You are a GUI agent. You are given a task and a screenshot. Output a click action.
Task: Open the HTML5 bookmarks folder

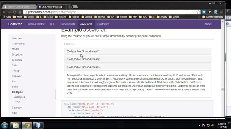click(x=100, y=17)
